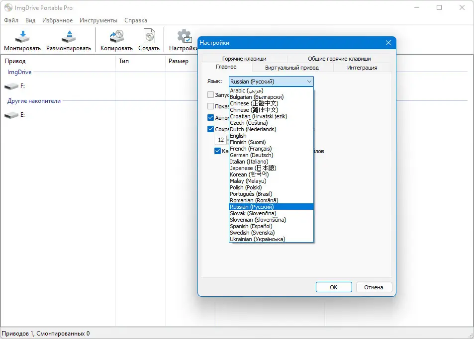Click the Другие накопители group header
474x339 pixels.
pos(34,101)
